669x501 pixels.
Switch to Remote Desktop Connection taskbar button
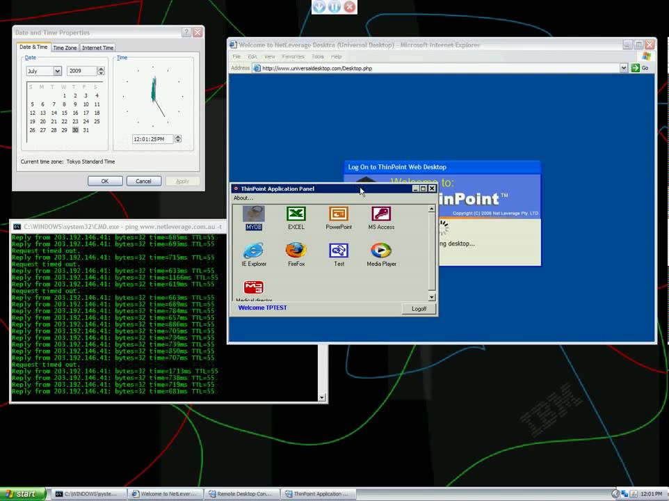click(x=242, y=494)
